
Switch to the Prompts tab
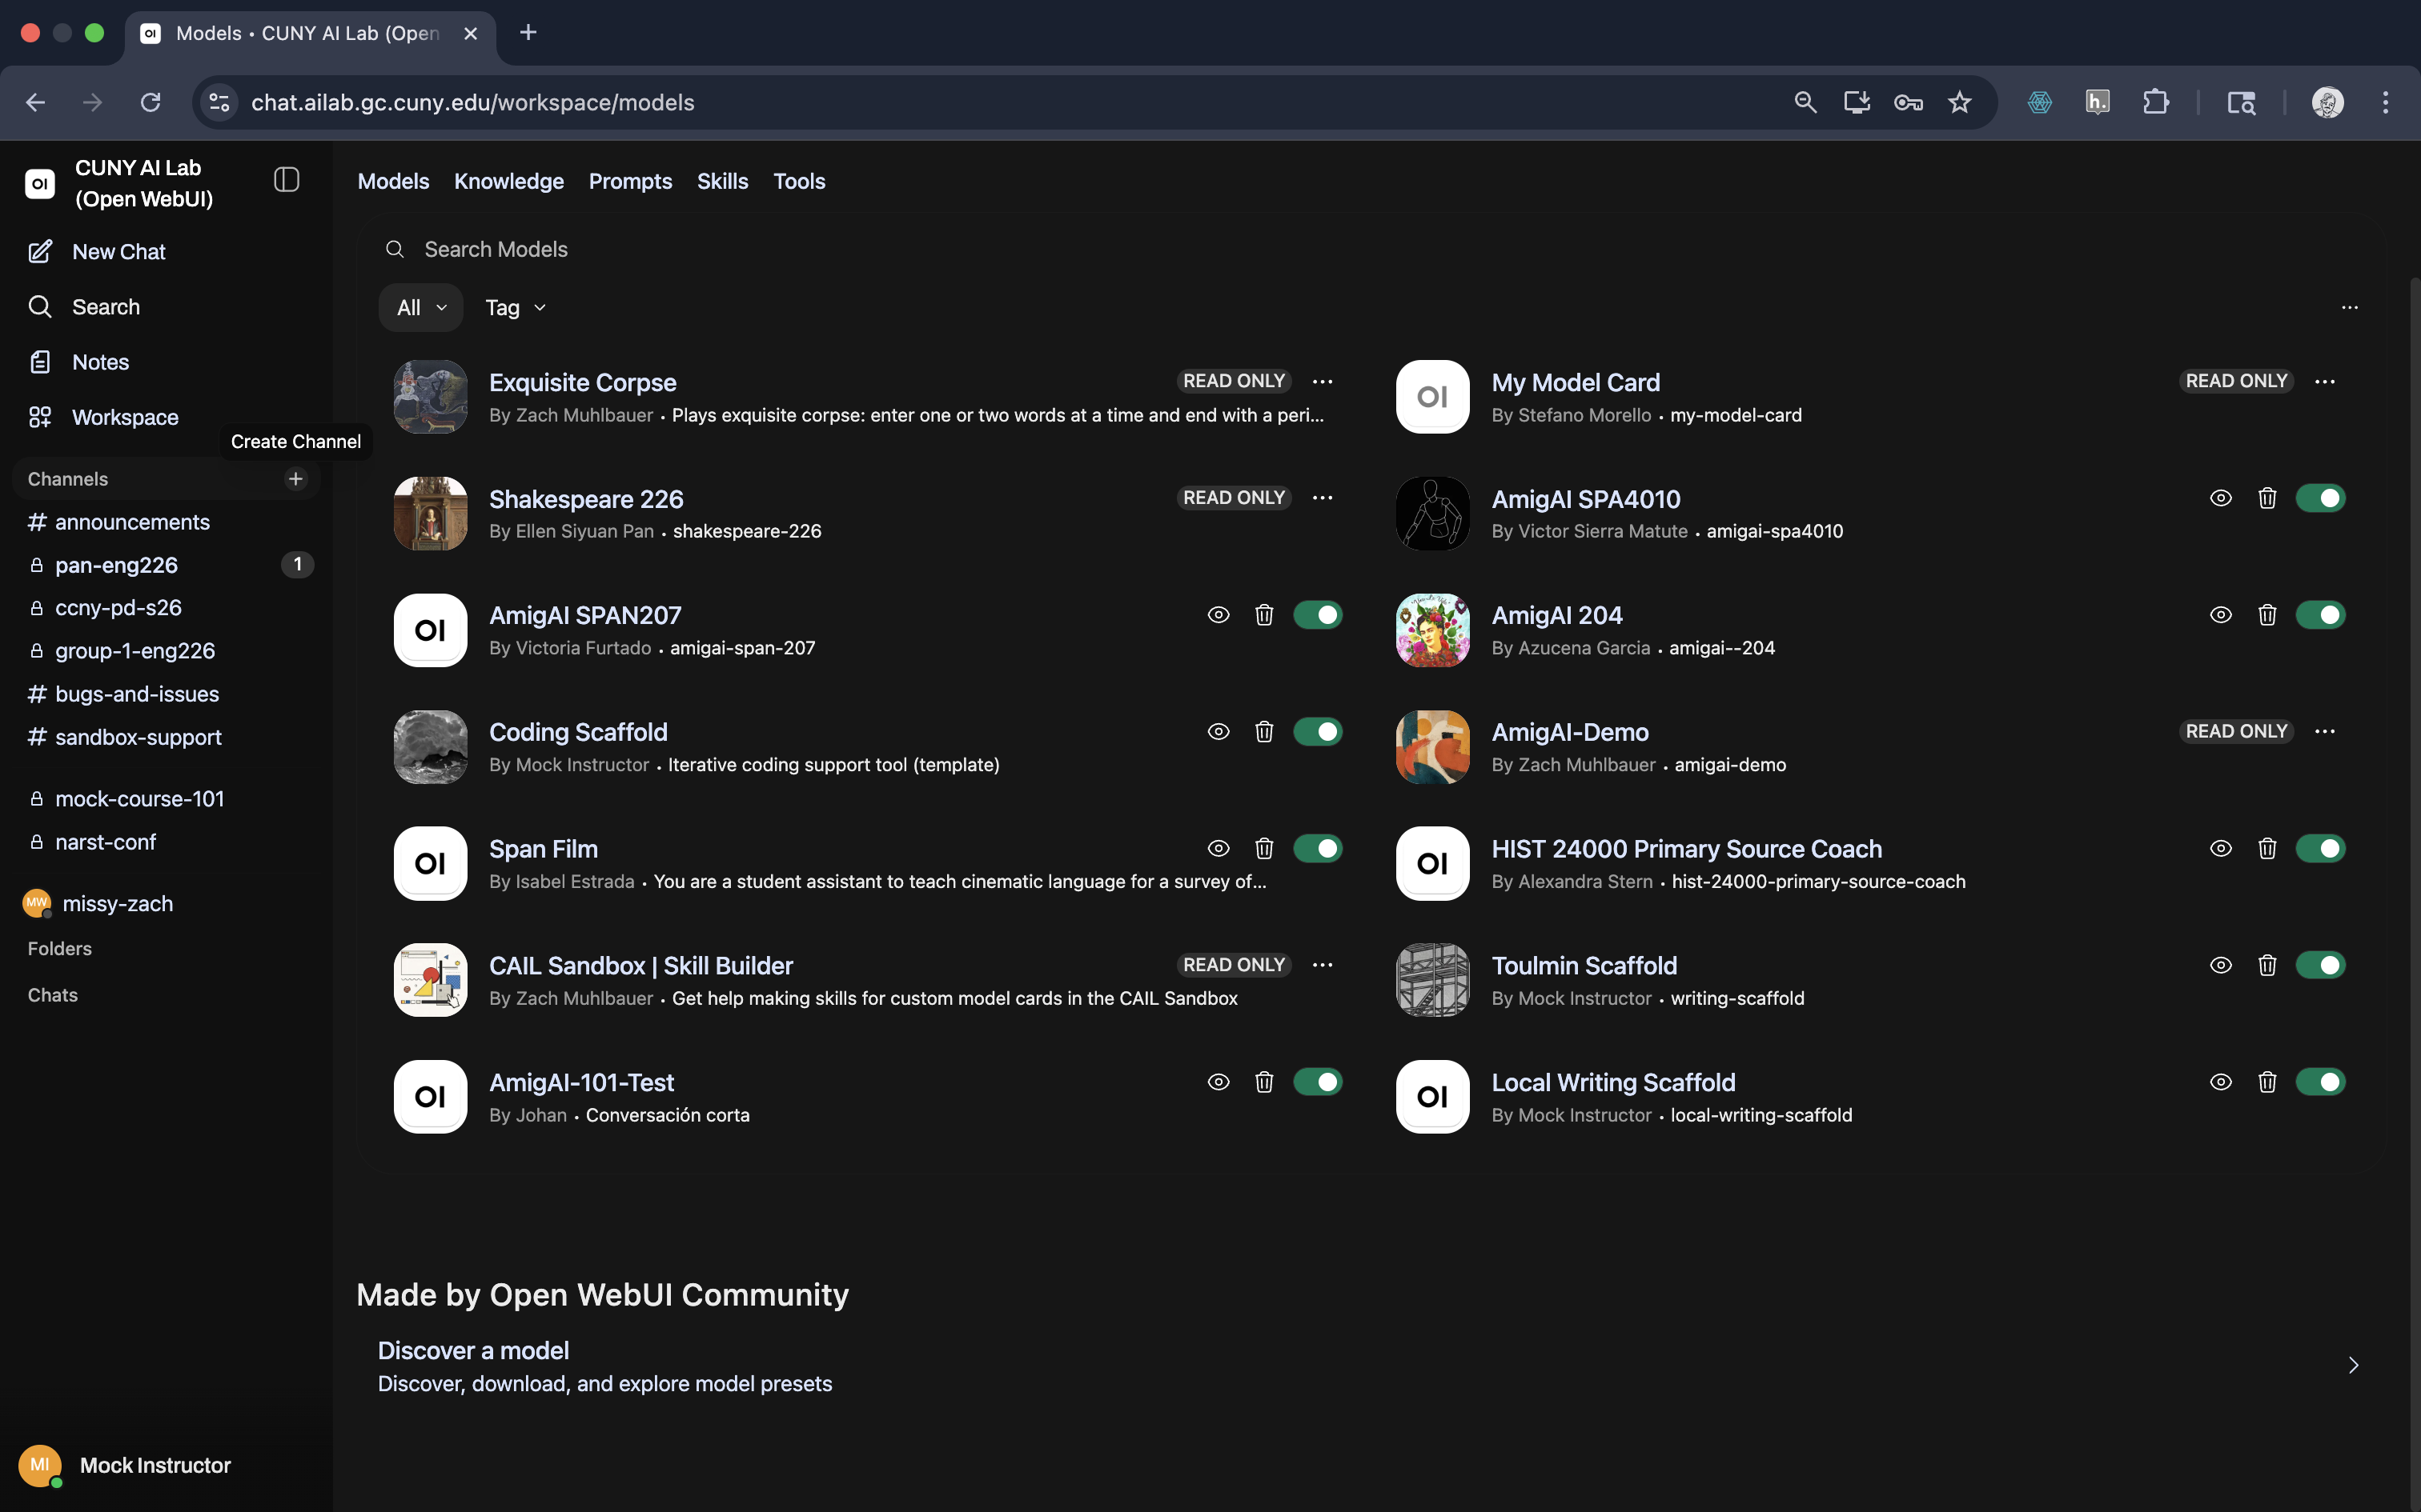(630, 182)
